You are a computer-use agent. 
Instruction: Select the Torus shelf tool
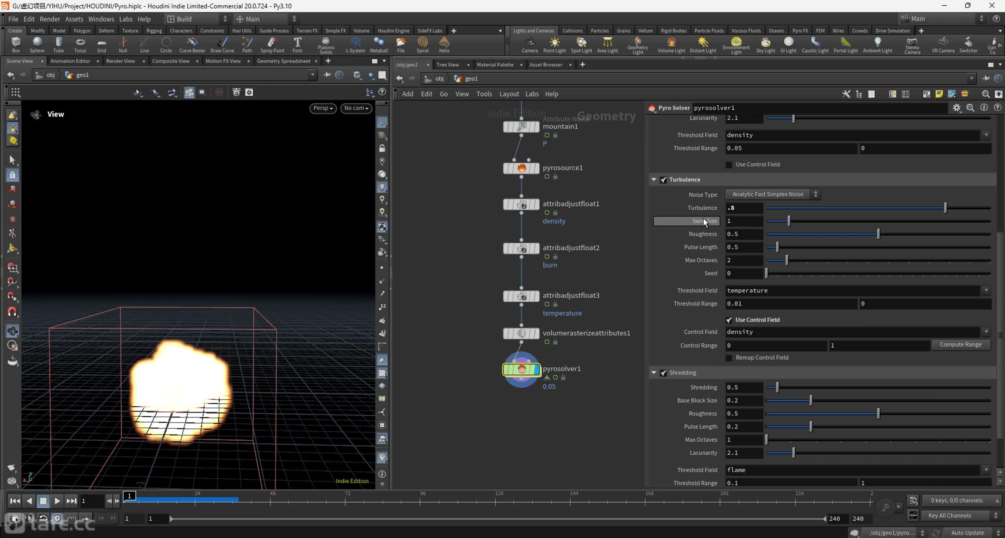pyautogui.click(x=80, y=45)
